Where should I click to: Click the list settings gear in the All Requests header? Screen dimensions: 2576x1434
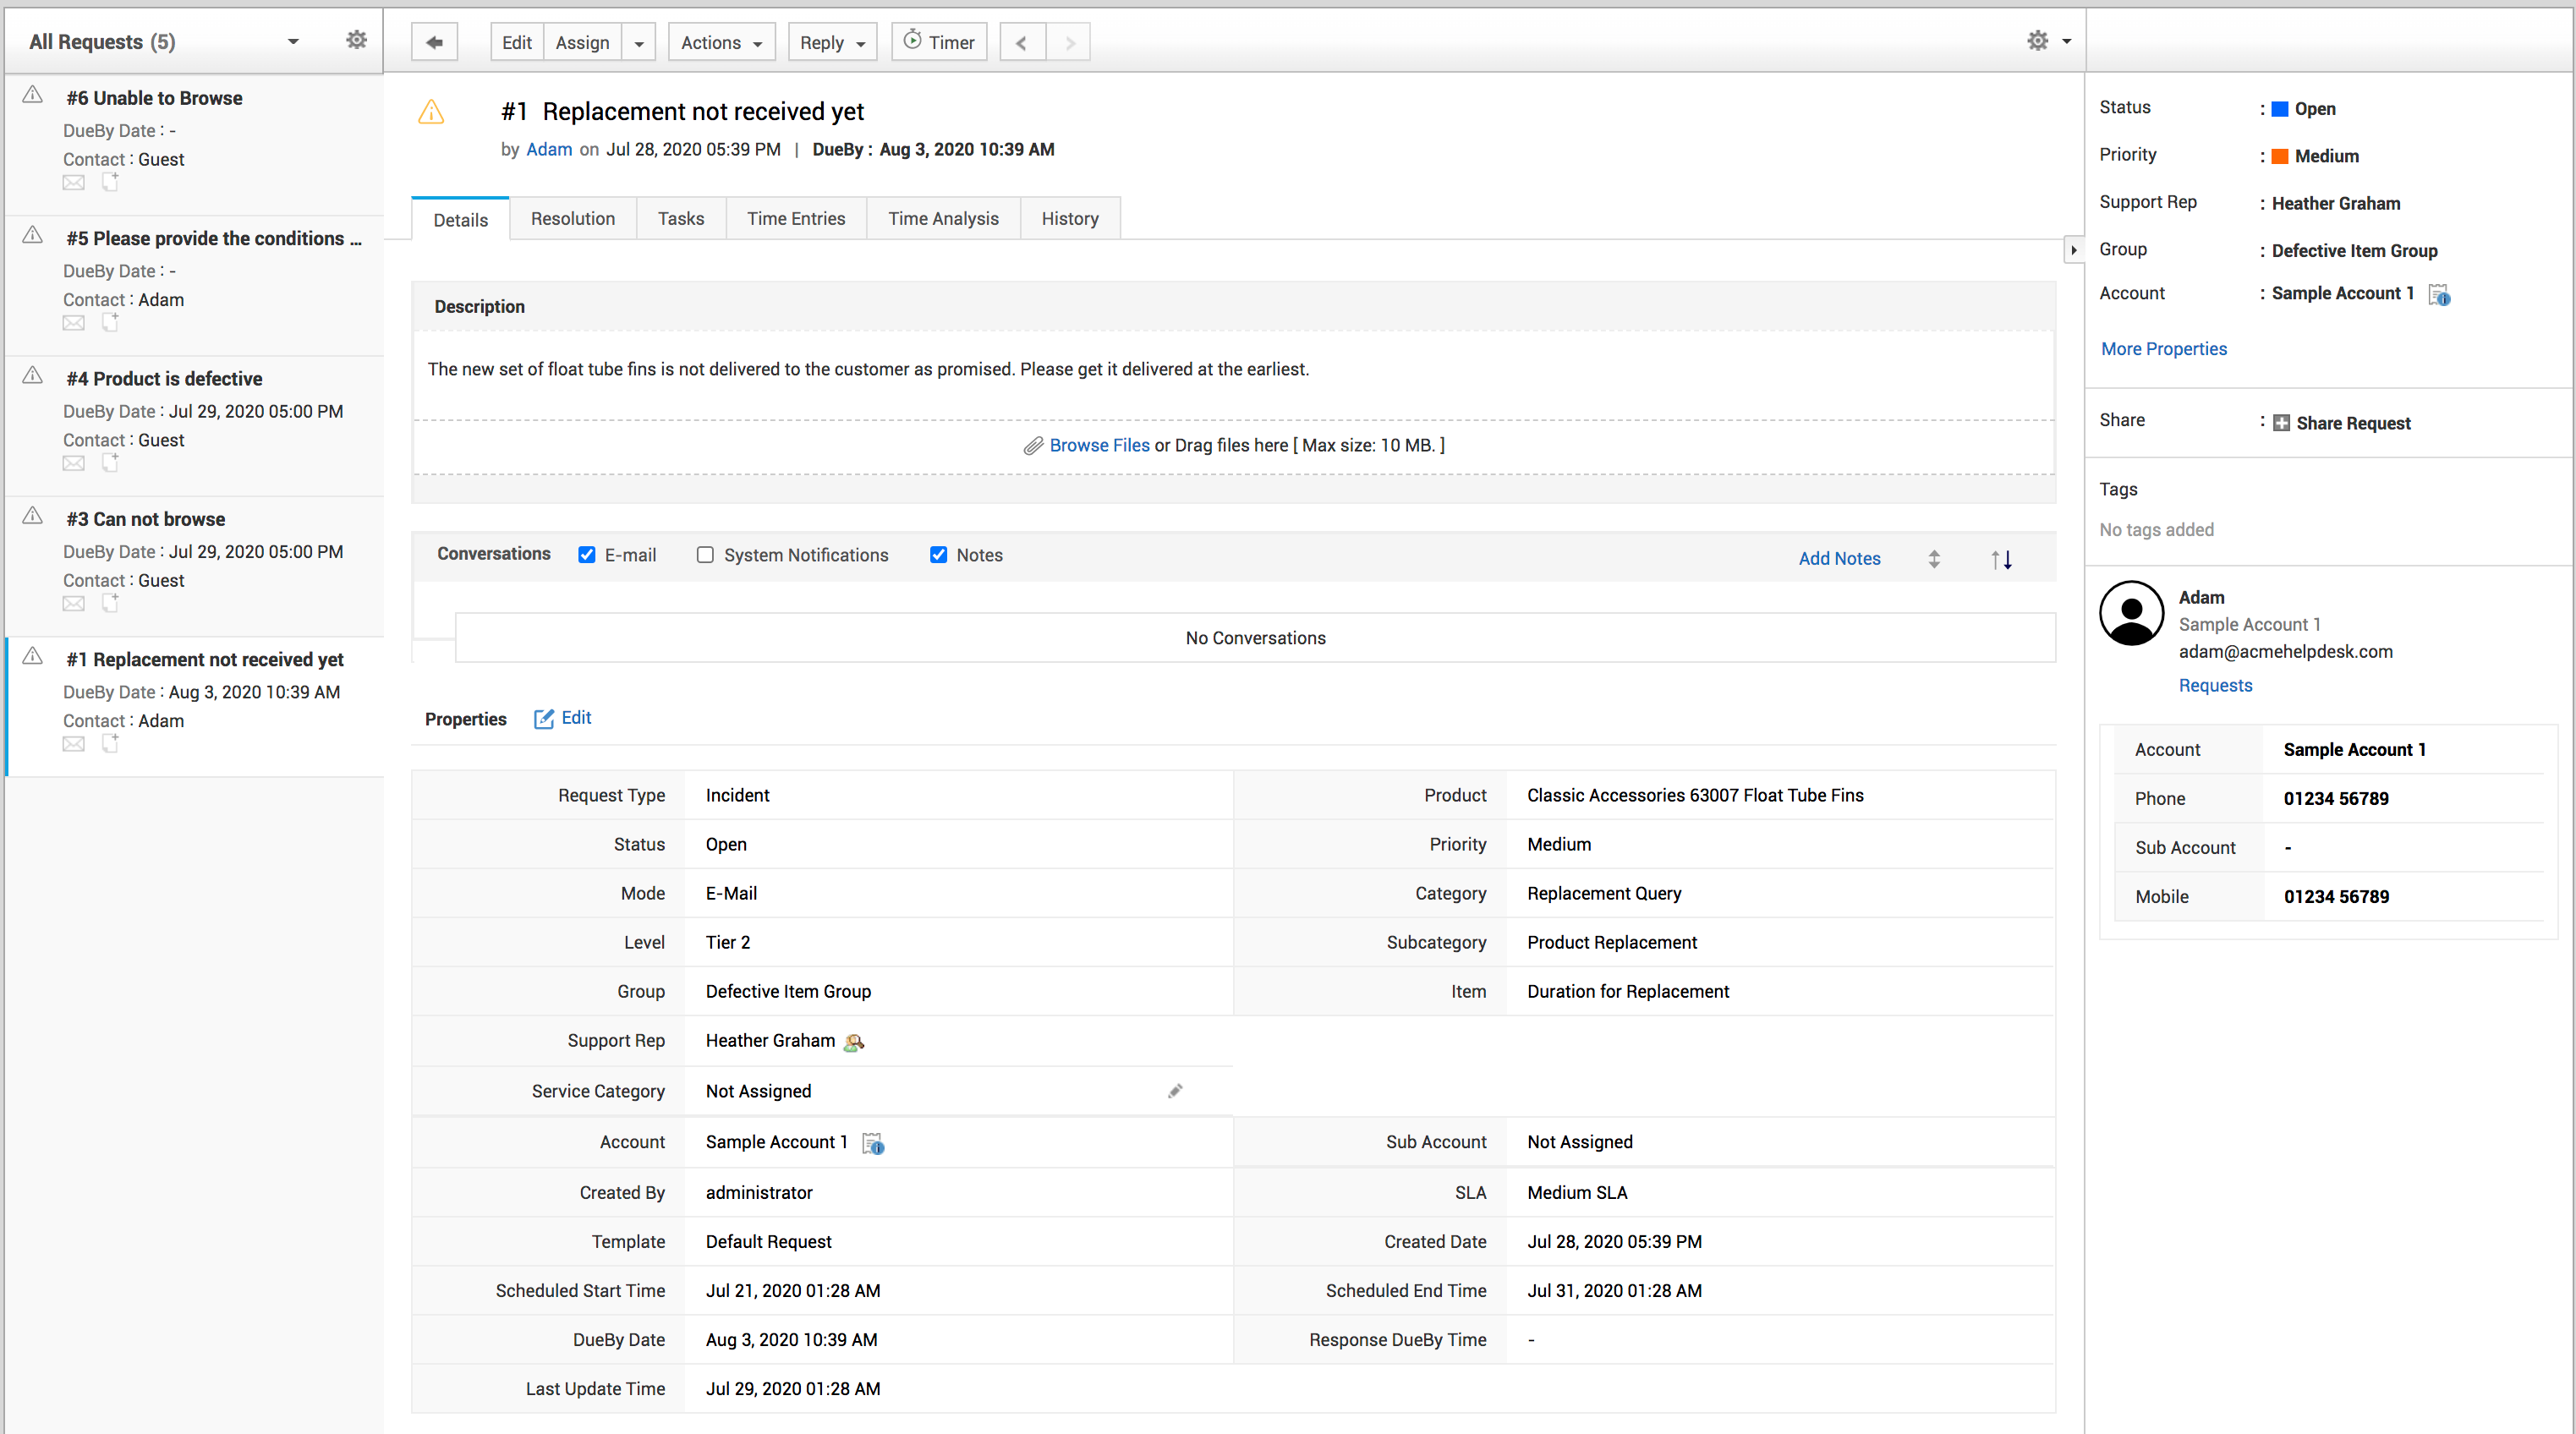click(x=356, y=40)
